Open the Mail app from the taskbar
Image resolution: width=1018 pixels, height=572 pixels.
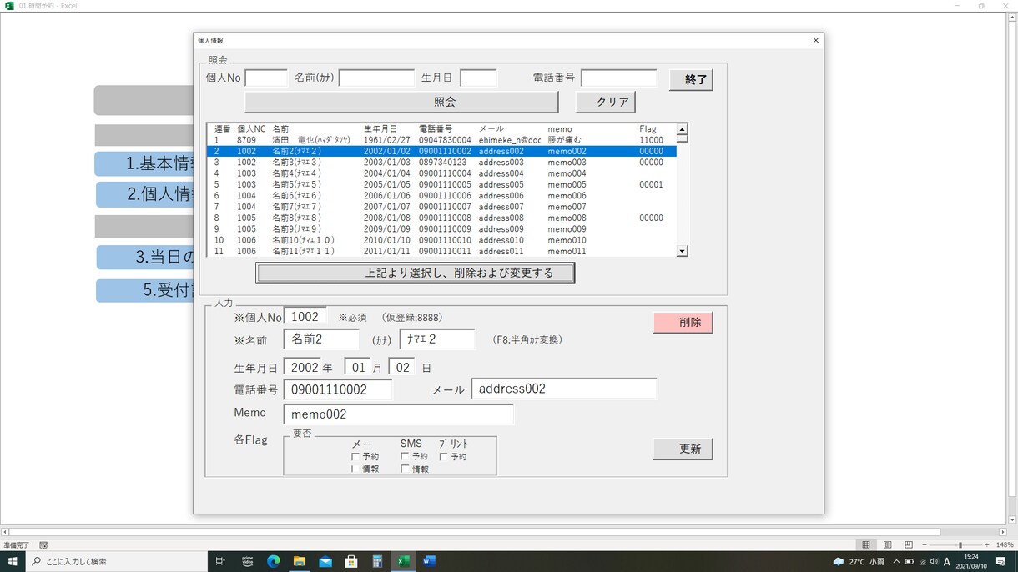coord(325,561)
